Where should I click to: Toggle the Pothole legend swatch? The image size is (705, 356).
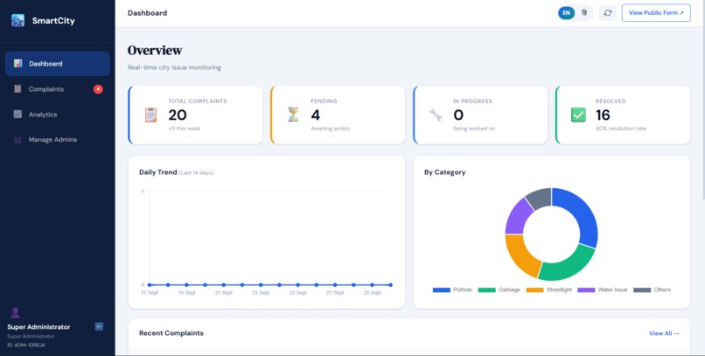click(441, 290)
